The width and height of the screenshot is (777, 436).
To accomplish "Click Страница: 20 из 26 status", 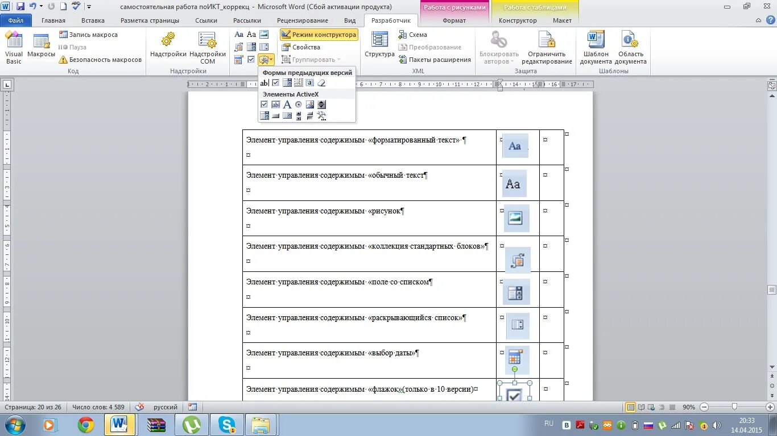I will click(x=33, y=407).
